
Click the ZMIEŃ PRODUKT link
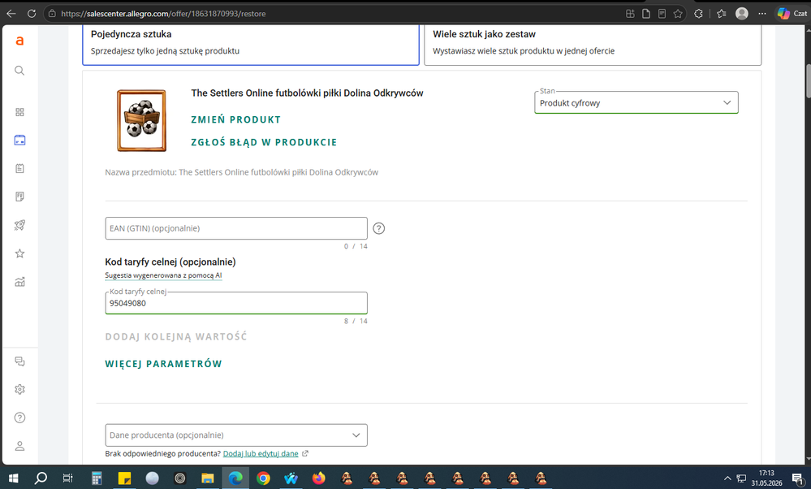(236, 119)
